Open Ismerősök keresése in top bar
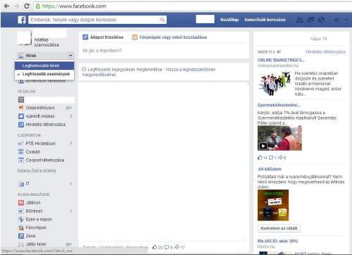This screenshot has width=352, height=255. (x=265, y=20)
